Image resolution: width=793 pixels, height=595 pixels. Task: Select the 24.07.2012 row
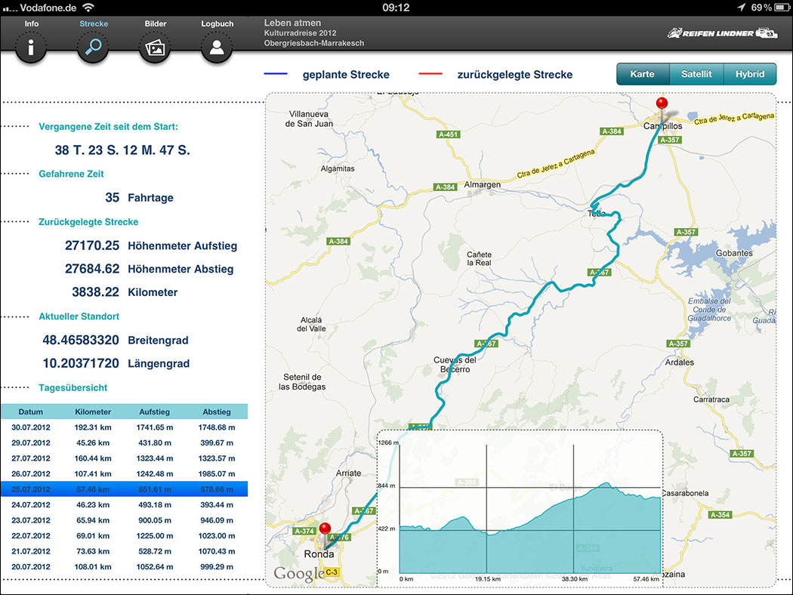click(124, 504)
